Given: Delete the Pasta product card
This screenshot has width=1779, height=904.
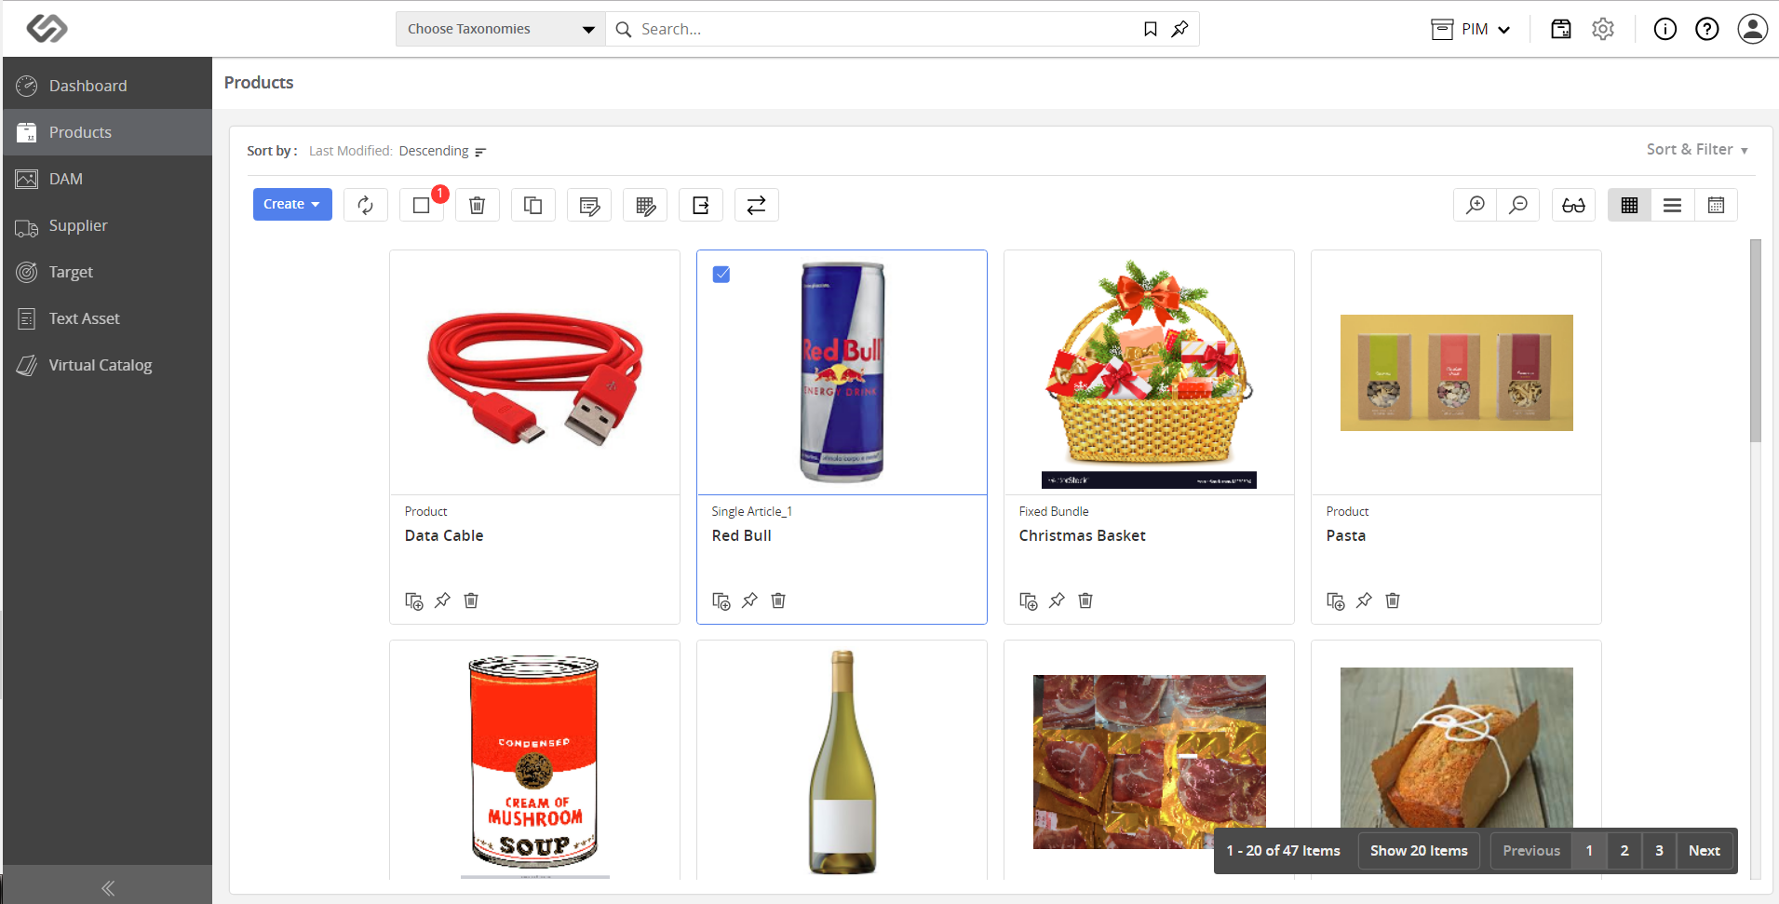Looking at the screenshot, I should point(1393,600).
